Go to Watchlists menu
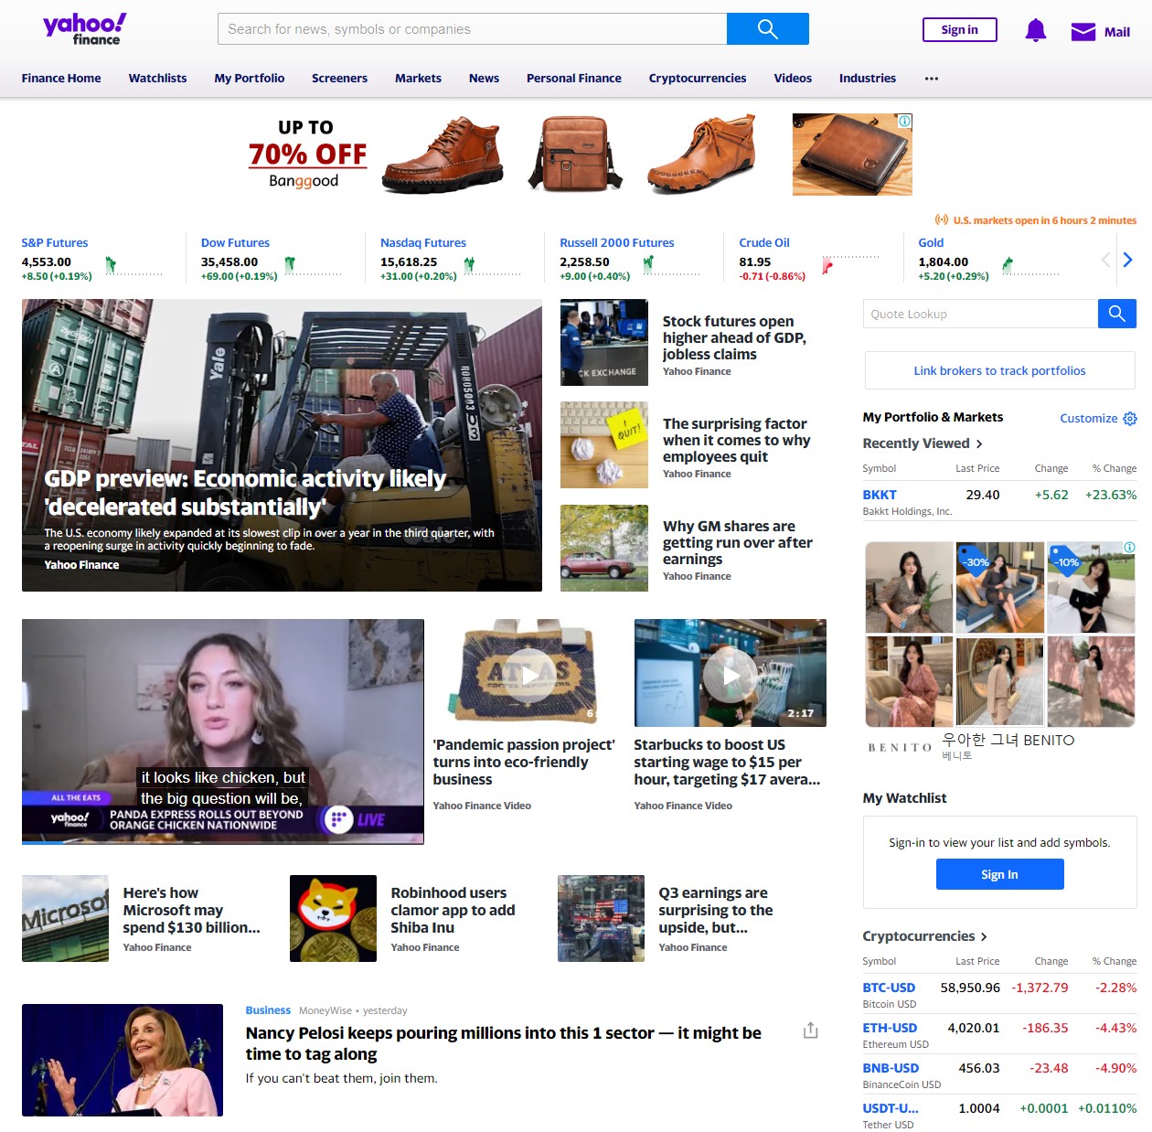1152x1132 pixels. [x=157, y=79]
